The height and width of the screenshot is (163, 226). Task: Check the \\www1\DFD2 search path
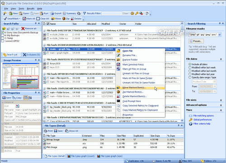point(2,41)
